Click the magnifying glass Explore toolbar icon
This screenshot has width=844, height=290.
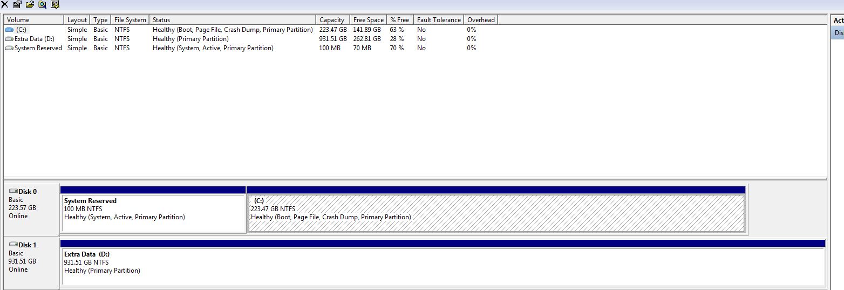pos(42,4)
